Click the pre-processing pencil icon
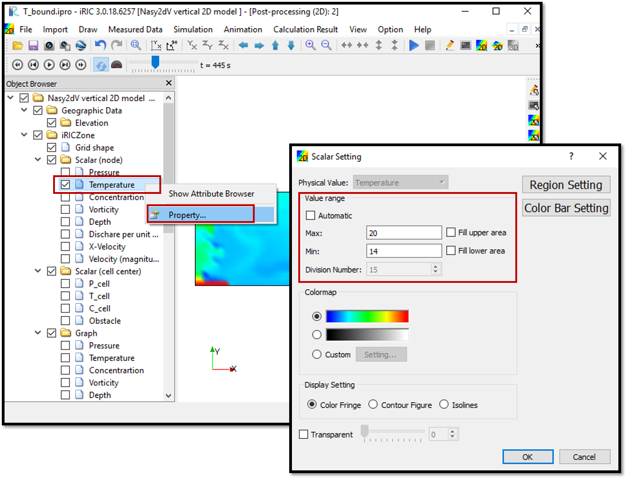Viewport: 627px width, 479px height. coord(449,45)
